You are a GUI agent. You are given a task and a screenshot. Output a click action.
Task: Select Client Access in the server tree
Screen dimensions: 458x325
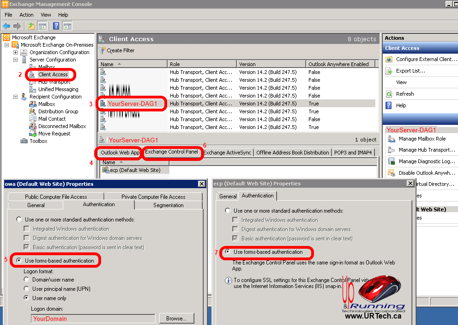53,74
